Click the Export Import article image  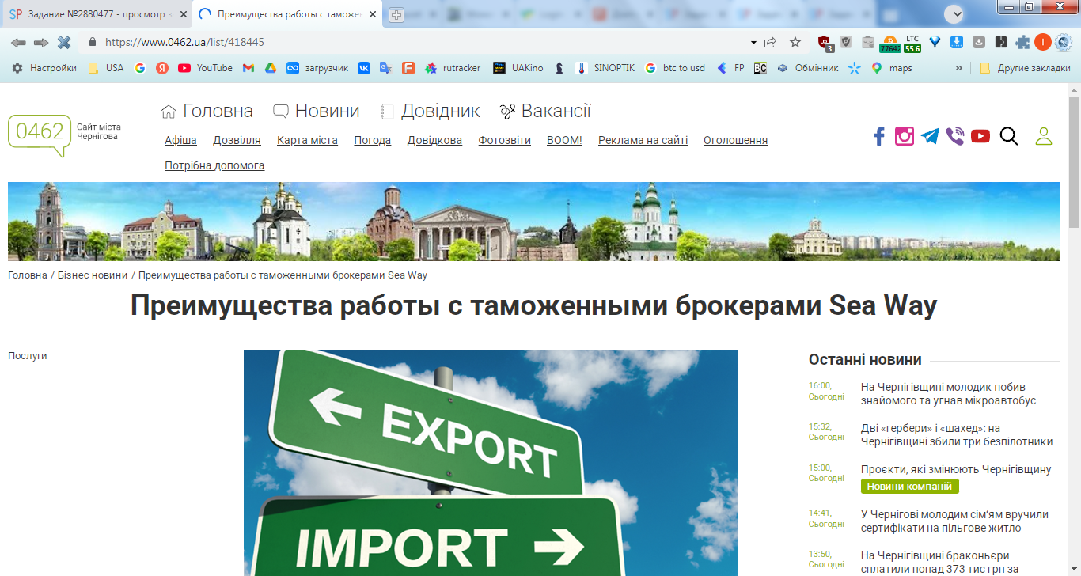coord(491,463)
